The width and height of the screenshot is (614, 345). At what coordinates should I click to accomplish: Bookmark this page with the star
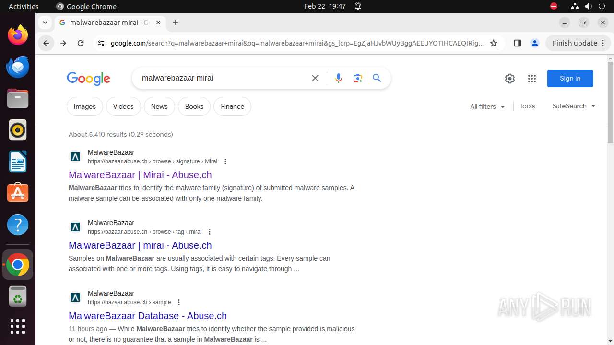pos(494,43)
